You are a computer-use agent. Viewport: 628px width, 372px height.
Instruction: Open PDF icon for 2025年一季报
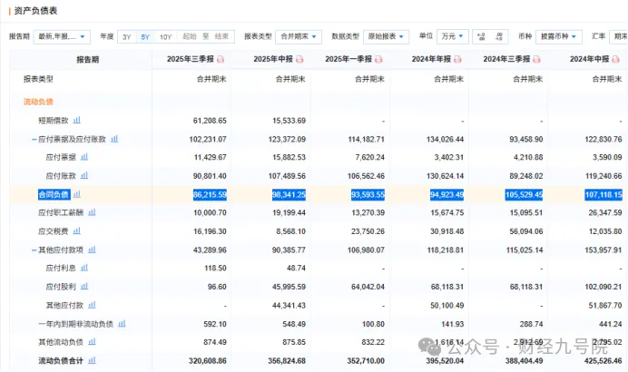(x=378, y=59)
